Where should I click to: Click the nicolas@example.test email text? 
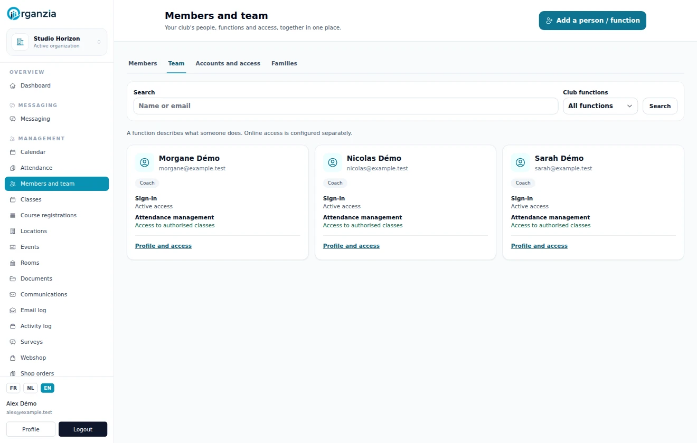pyautogui.click(x=378, y=169)
